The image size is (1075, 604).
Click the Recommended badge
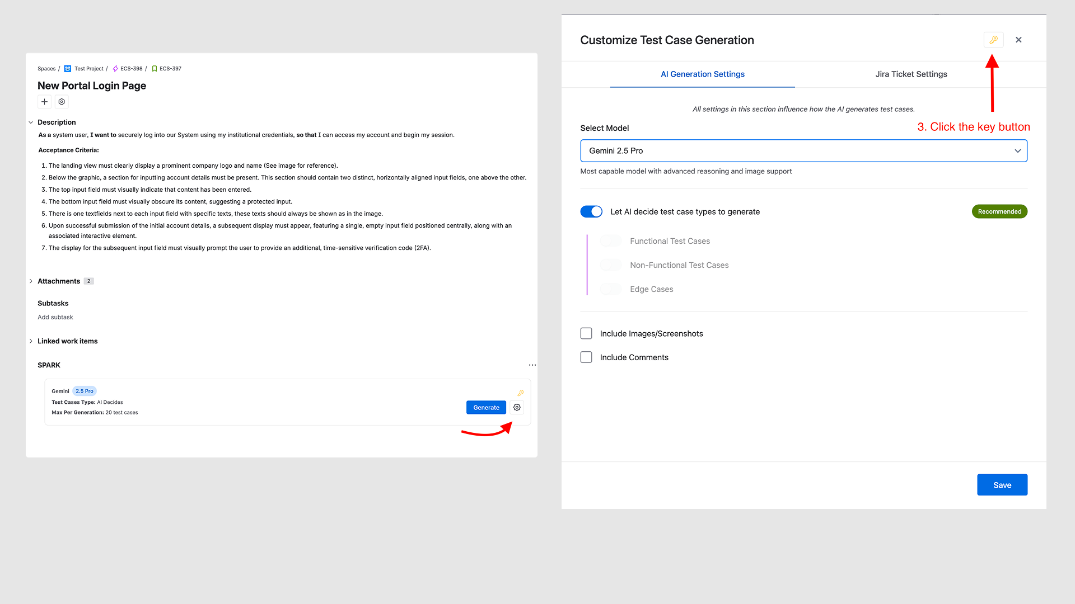coord(999,211)
